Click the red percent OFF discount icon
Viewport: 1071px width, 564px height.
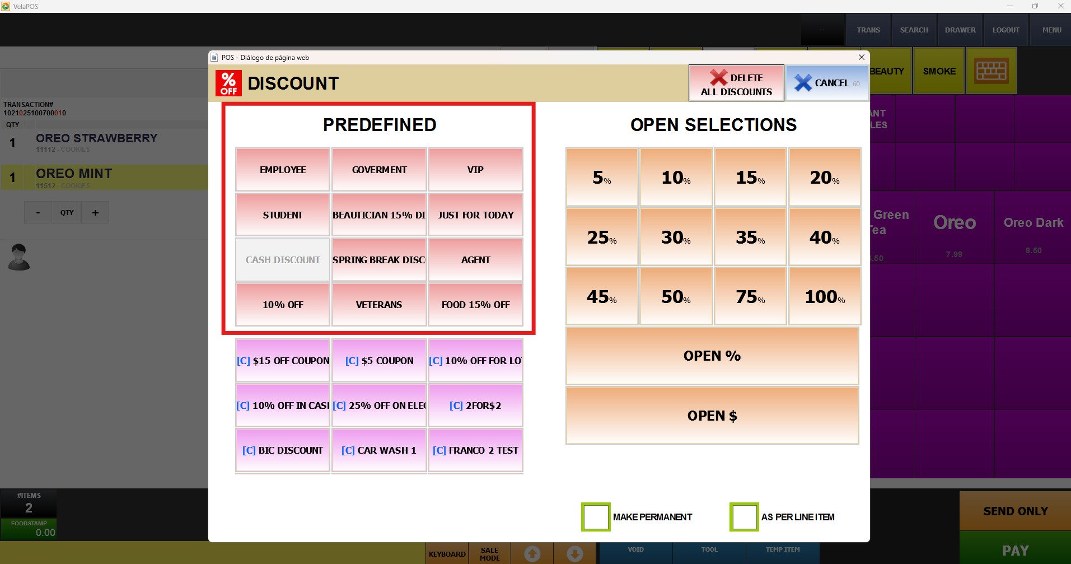228,83
